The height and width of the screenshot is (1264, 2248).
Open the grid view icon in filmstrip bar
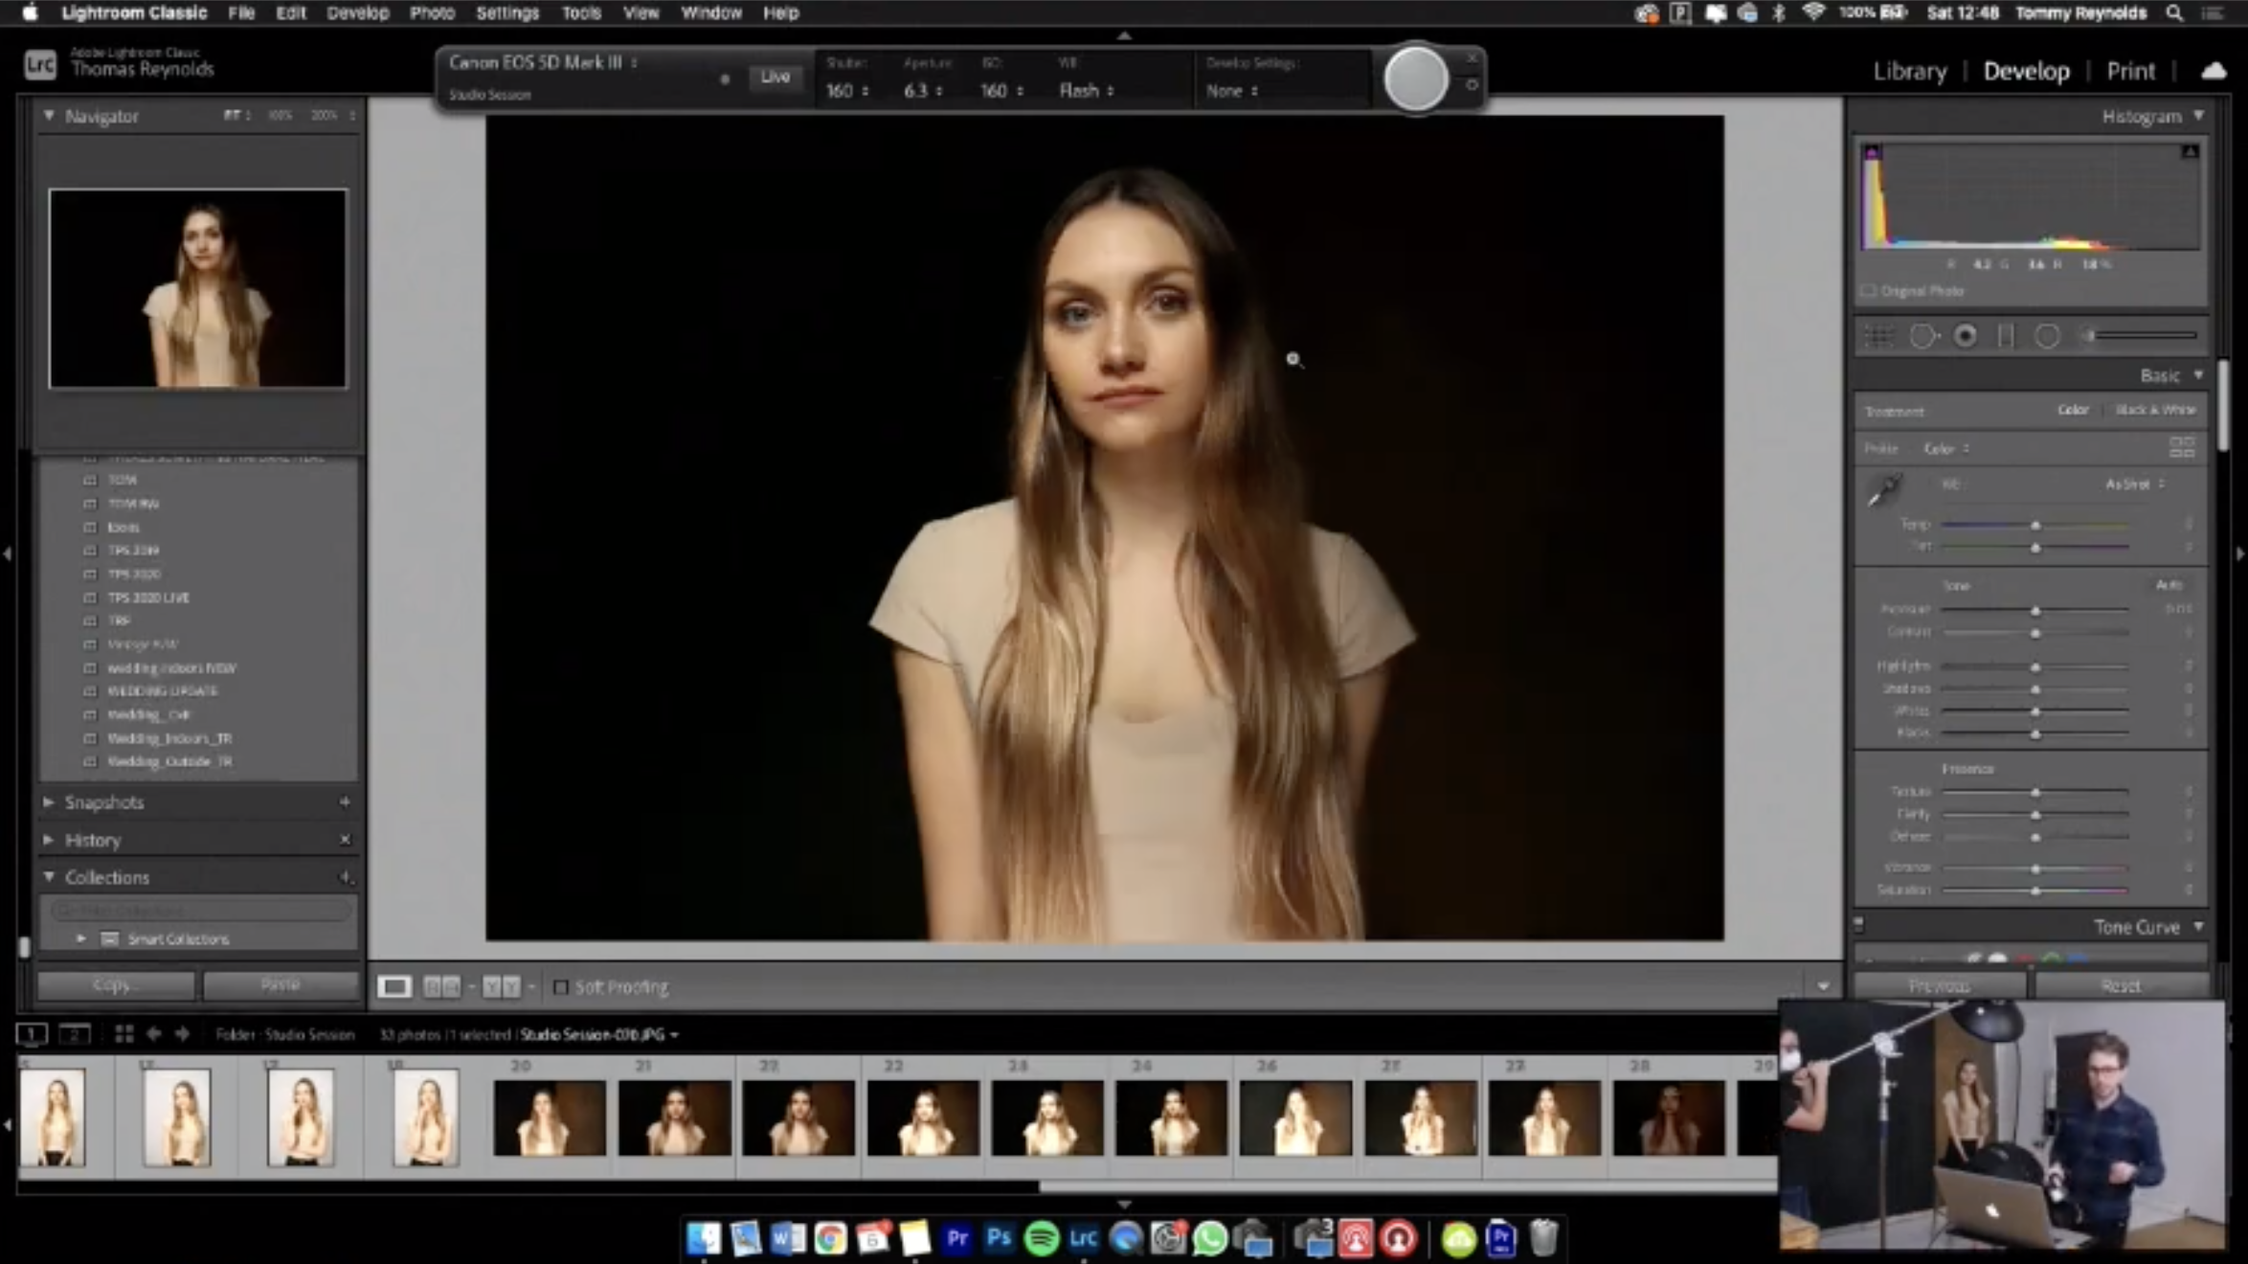(124, 1034)
